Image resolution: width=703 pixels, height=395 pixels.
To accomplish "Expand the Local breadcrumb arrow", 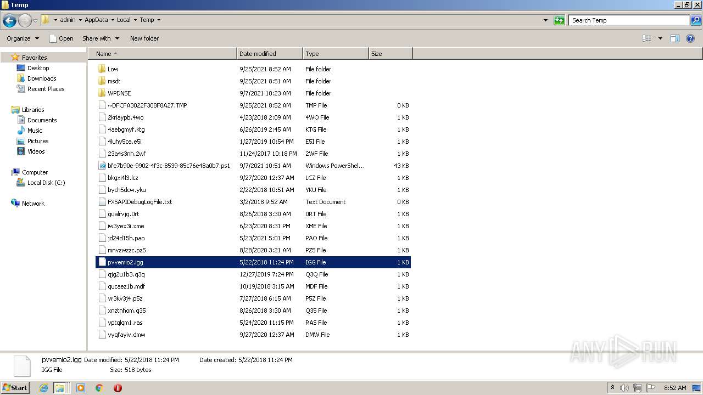I will point(135,20).
